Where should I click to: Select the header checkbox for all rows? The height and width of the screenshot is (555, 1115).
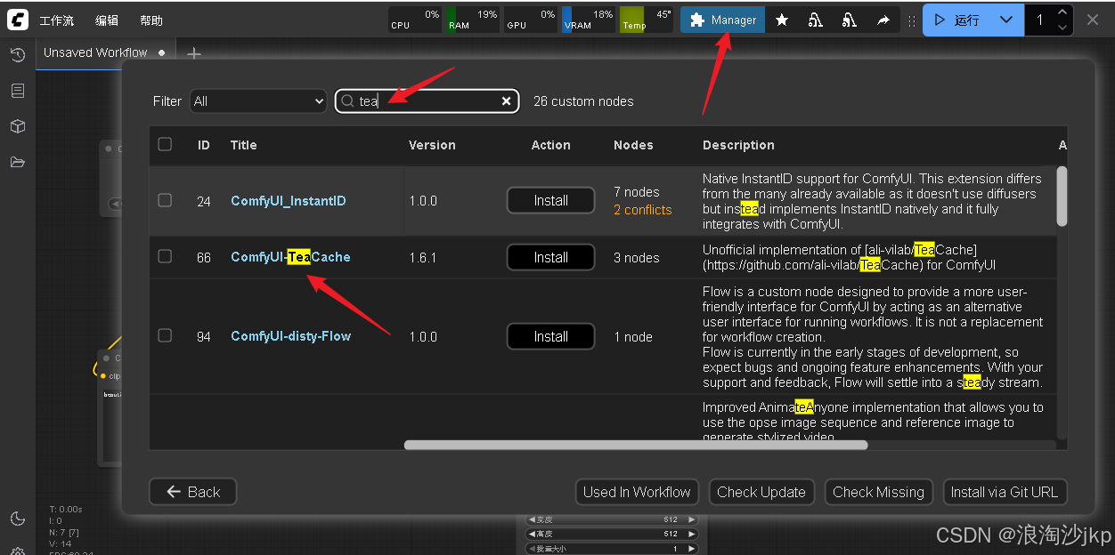pyautogui.click(x=165, y=144)
